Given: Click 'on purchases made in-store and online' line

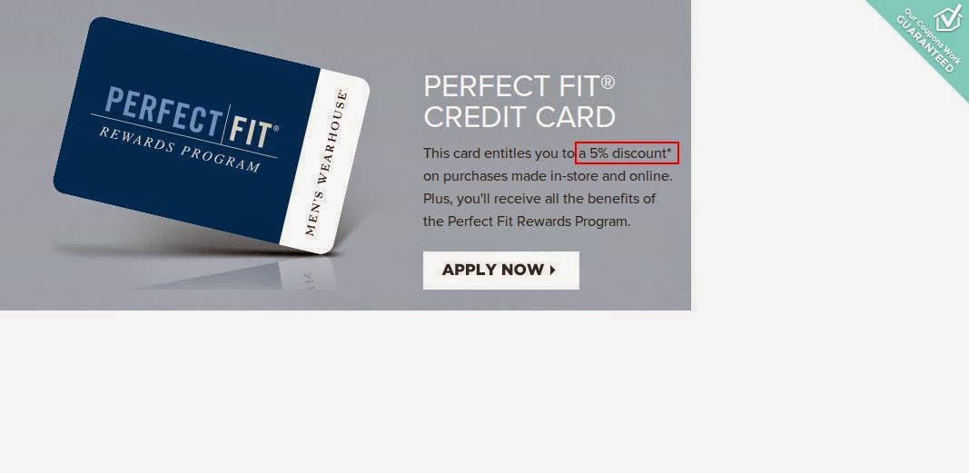Looking at the screenshot, I should pos(547,177).
